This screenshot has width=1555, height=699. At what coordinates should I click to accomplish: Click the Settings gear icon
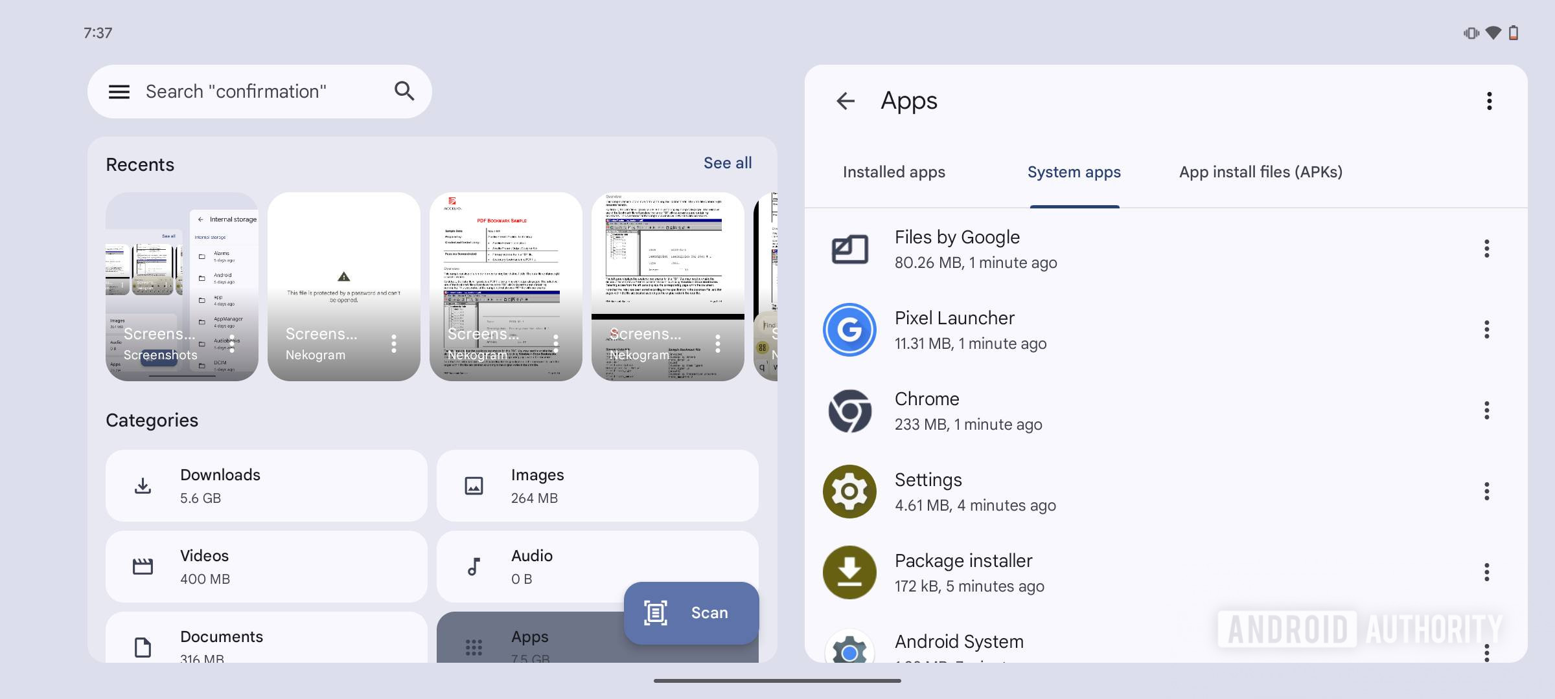(x=849, y=490)
